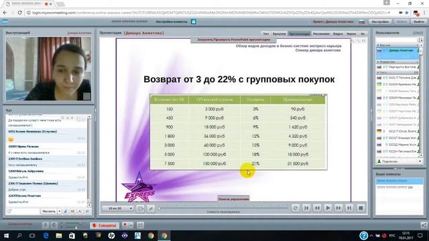Open the slide selector "10 из 20" dropdown
The height and width of the screenshot is (241, 429).
coord(118,208)
